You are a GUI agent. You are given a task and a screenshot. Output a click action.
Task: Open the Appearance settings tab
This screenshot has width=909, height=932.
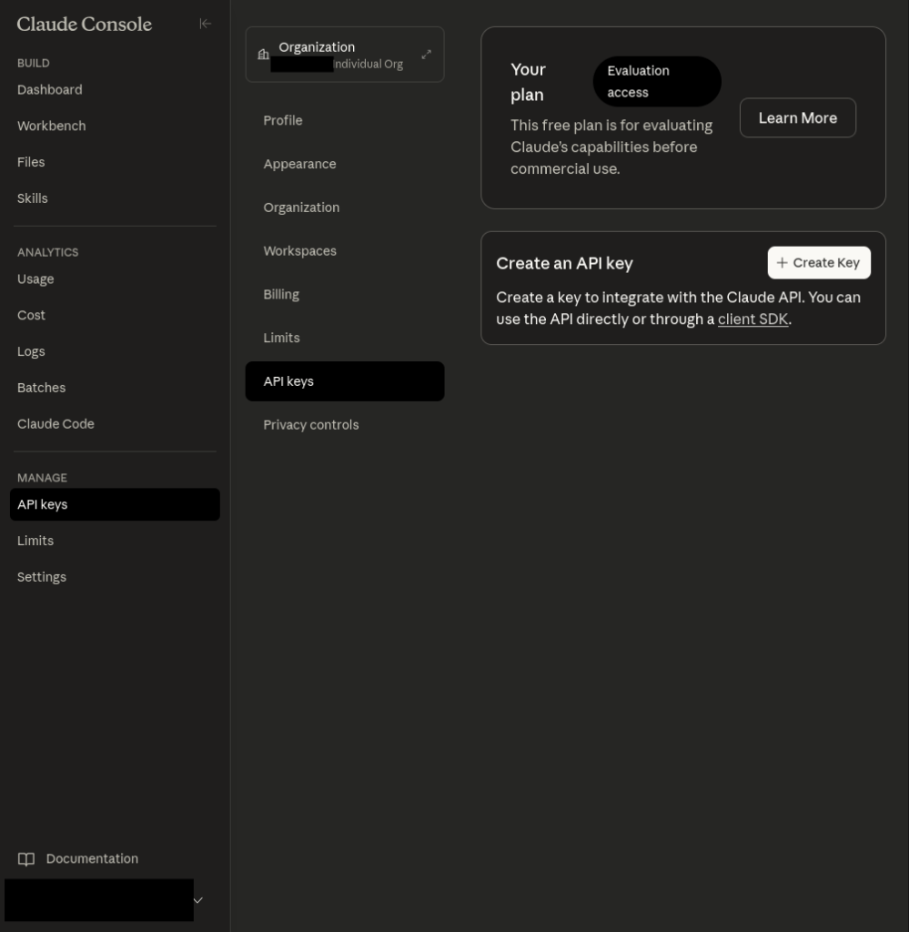300,165
